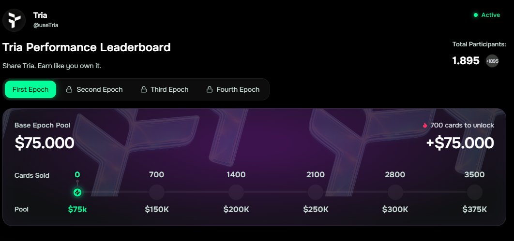The image size is (514, 241).
Task: Select the 1400 cards milestone dot
Action: coord(236,192)
